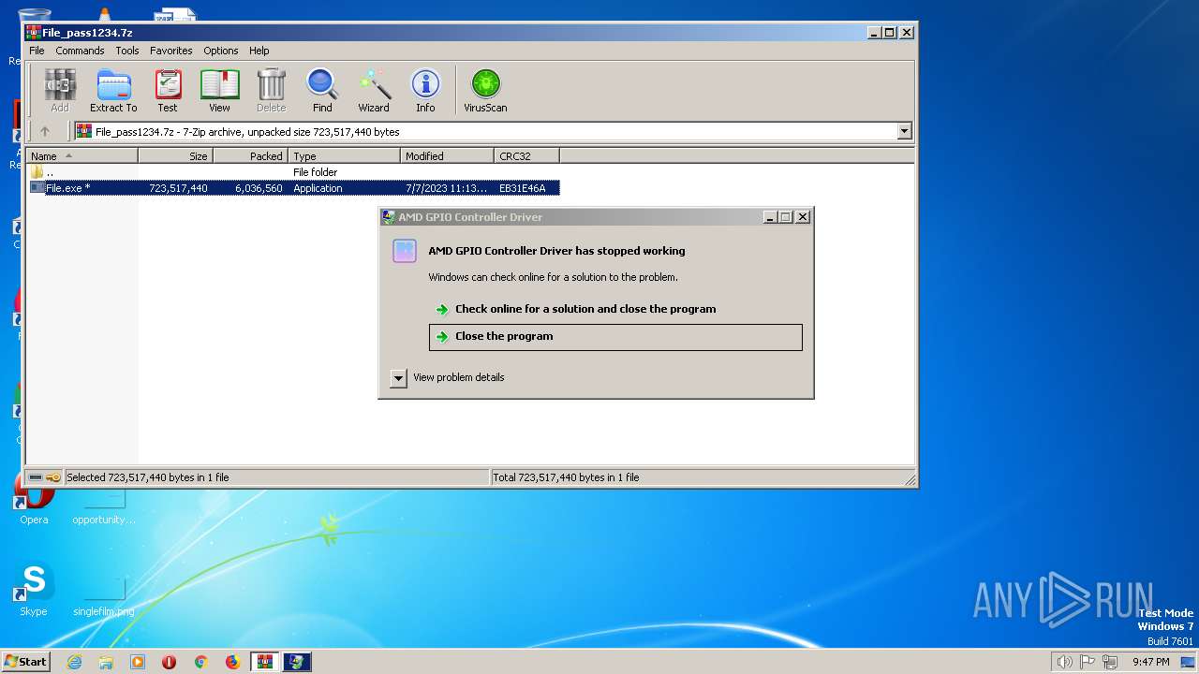This screenshot has width=1199, height=674.
Task: Launch Firefox from the taskbar
Action: [232, 662]
